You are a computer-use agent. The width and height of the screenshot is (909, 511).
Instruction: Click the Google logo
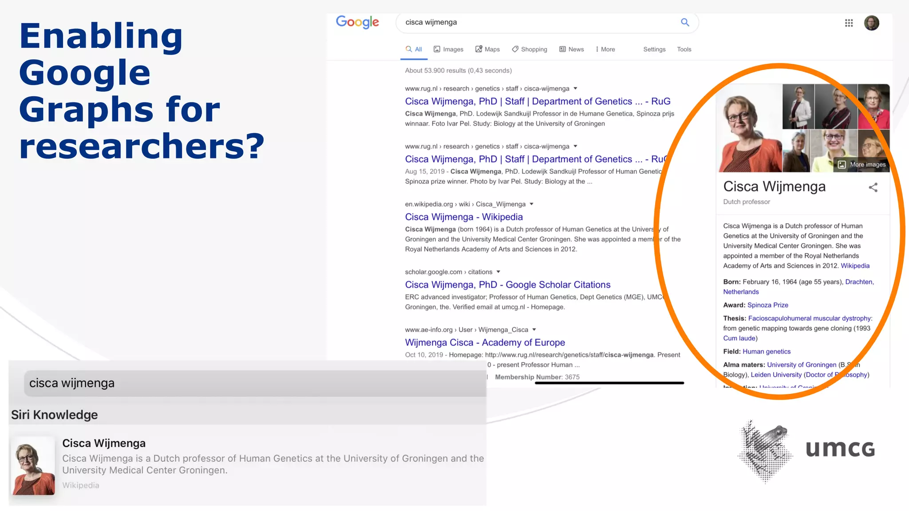coord(357,22)
